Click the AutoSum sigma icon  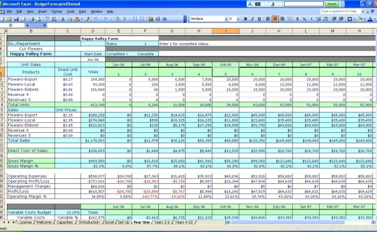point(125,19)
